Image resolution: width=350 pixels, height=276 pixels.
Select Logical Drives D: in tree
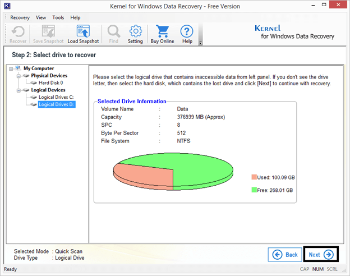[57, 104]
